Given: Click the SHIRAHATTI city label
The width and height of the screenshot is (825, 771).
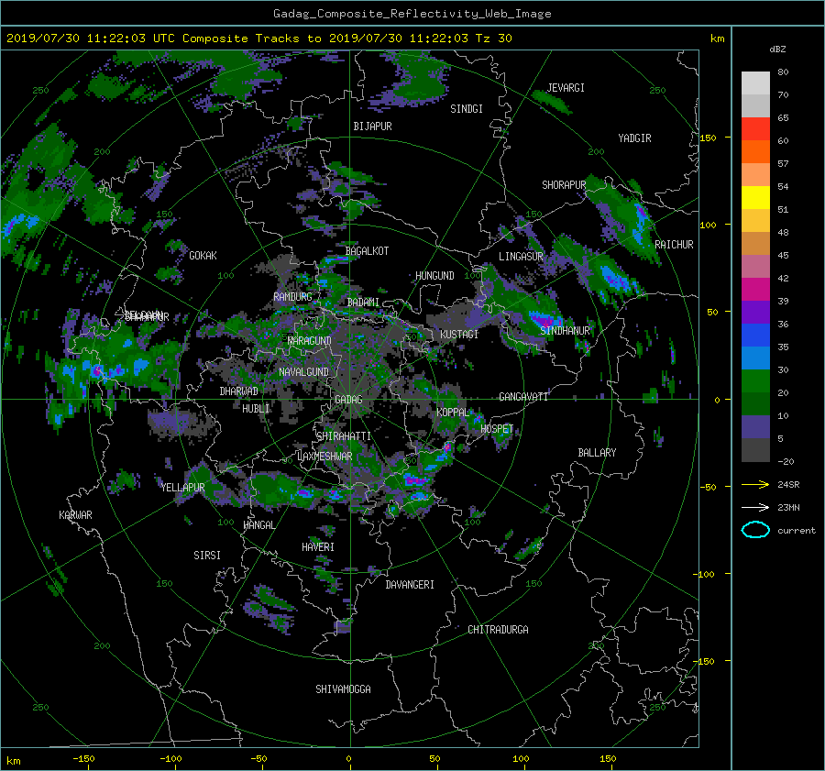Looking at the screenshot, I should (x=344, y=436).
